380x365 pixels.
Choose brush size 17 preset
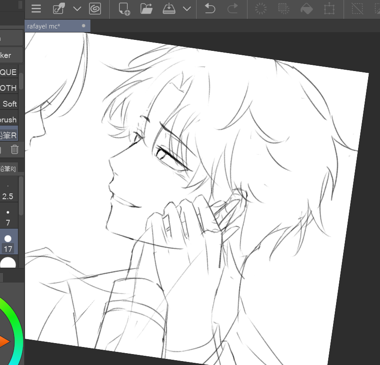[x=9, y=241]
